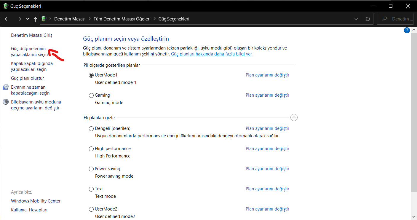
Task: Click the Forward arrow navigation button
Action: [x=19, y=19]
